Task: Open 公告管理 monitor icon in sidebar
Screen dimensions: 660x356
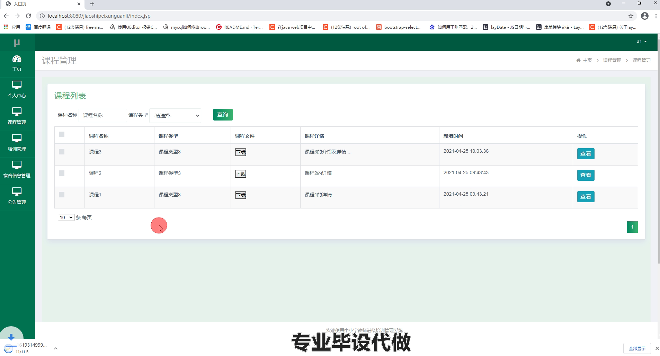Action: [17, 192]
